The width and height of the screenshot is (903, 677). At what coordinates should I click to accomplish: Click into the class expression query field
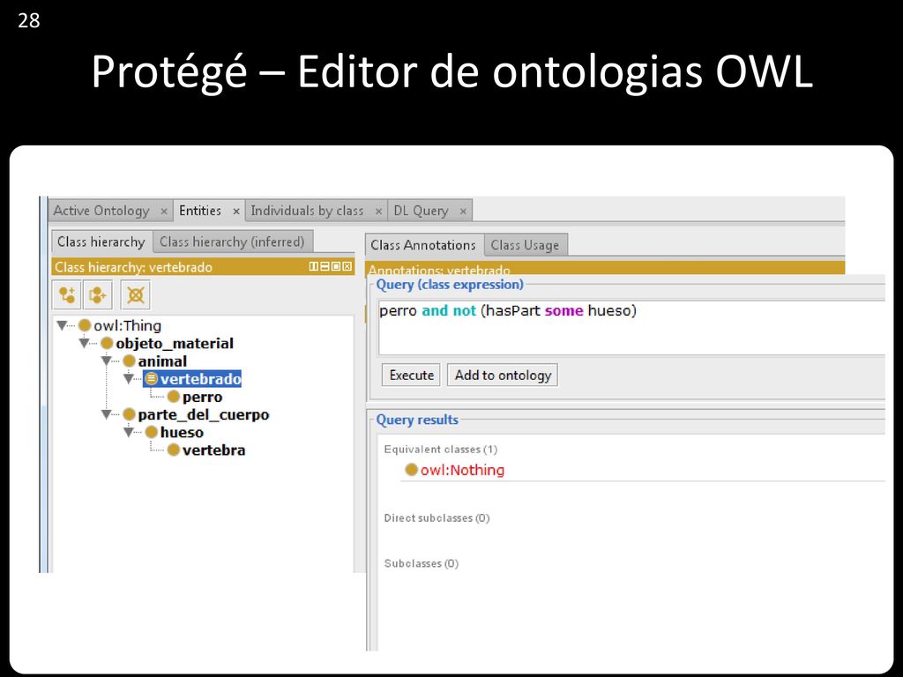tap(631, 327)
